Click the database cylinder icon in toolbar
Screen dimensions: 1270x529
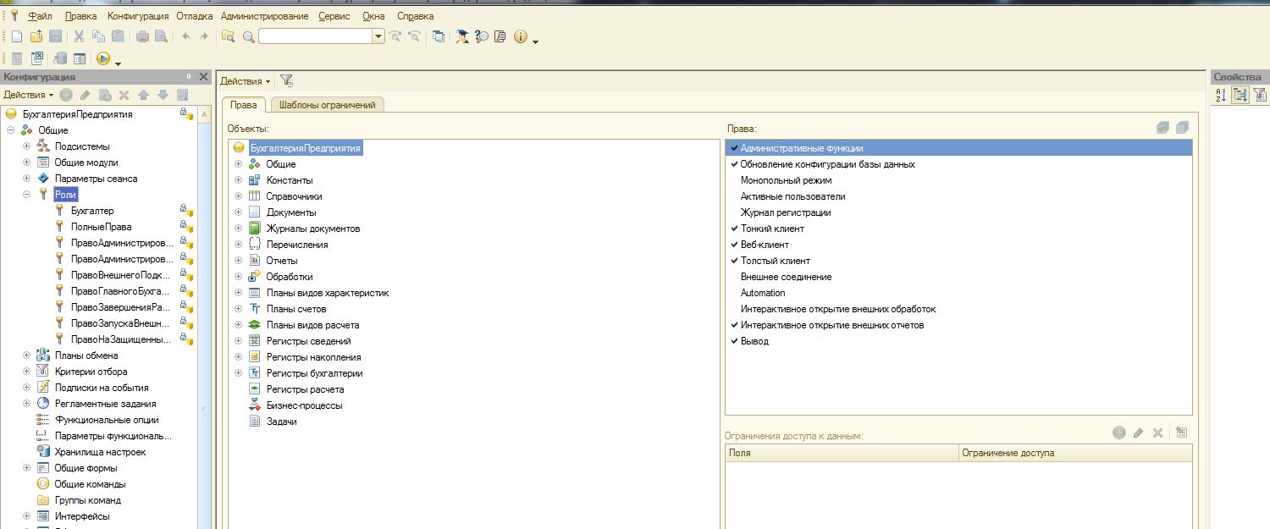tap(60, 58)
